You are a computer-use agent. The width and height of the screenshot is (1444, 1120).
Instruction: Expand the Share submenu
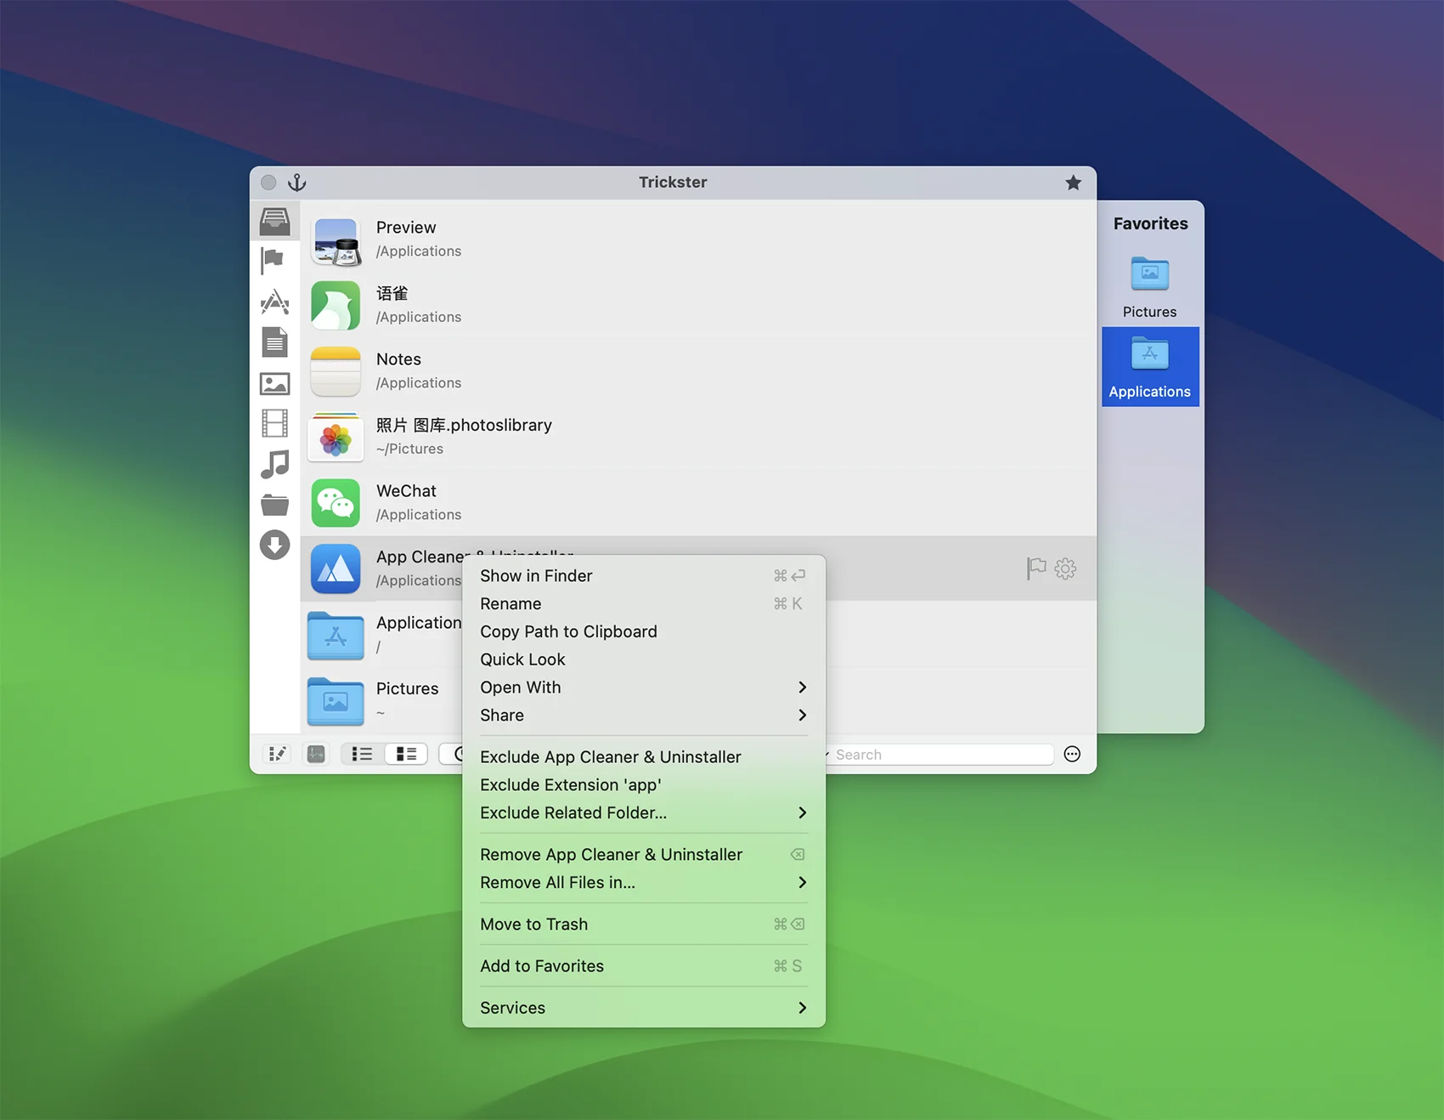[643, 716]
